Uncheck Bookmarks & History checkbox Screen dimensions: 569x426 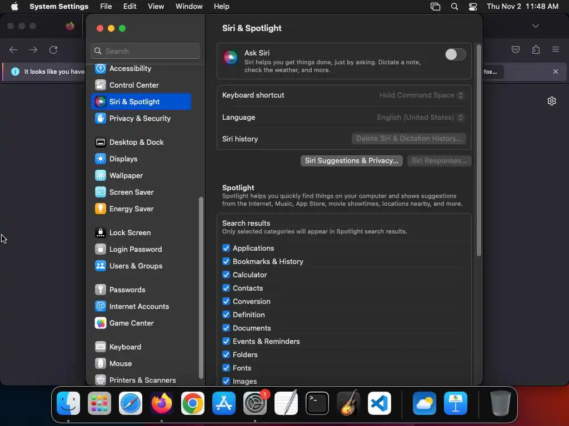point(226,262)
